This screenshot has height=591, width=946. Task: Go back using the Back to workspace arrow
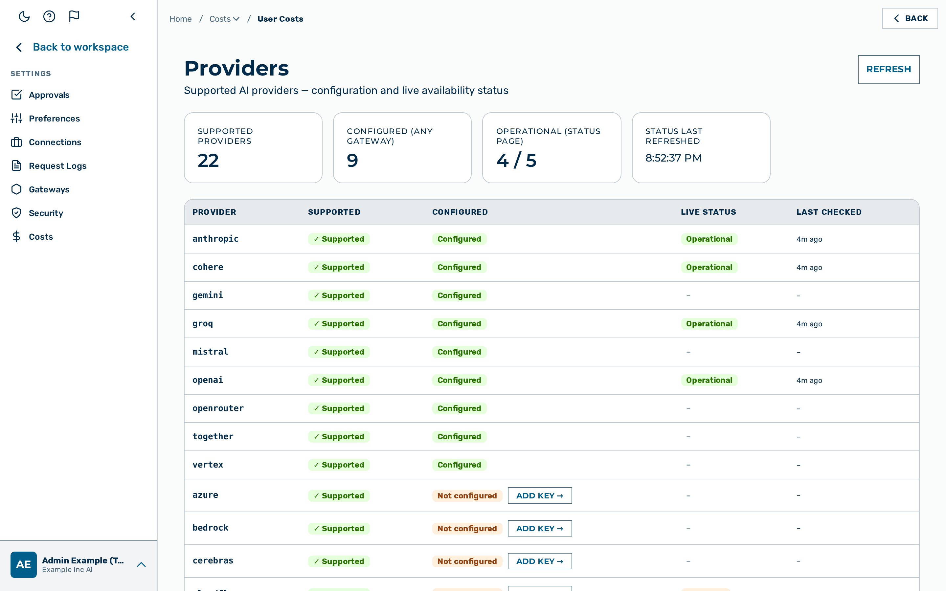[19, 47]
